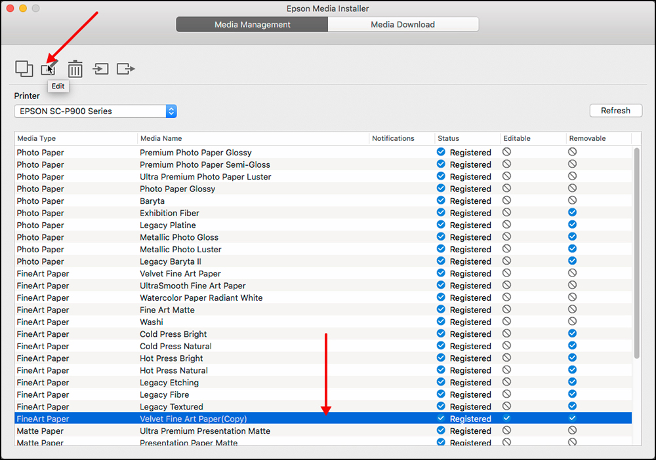Sort by Media Name column header
Screen dimensions: 656x460
point(253,138)
